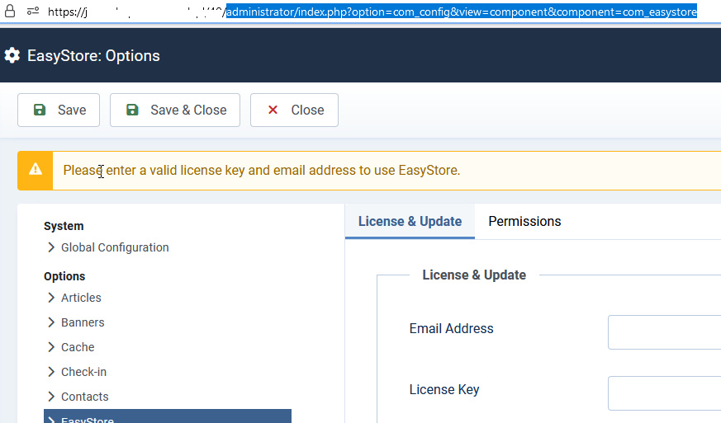
Task: Click the gear icon beside EasyStore: Options
Action: click(x=12, y=56)
